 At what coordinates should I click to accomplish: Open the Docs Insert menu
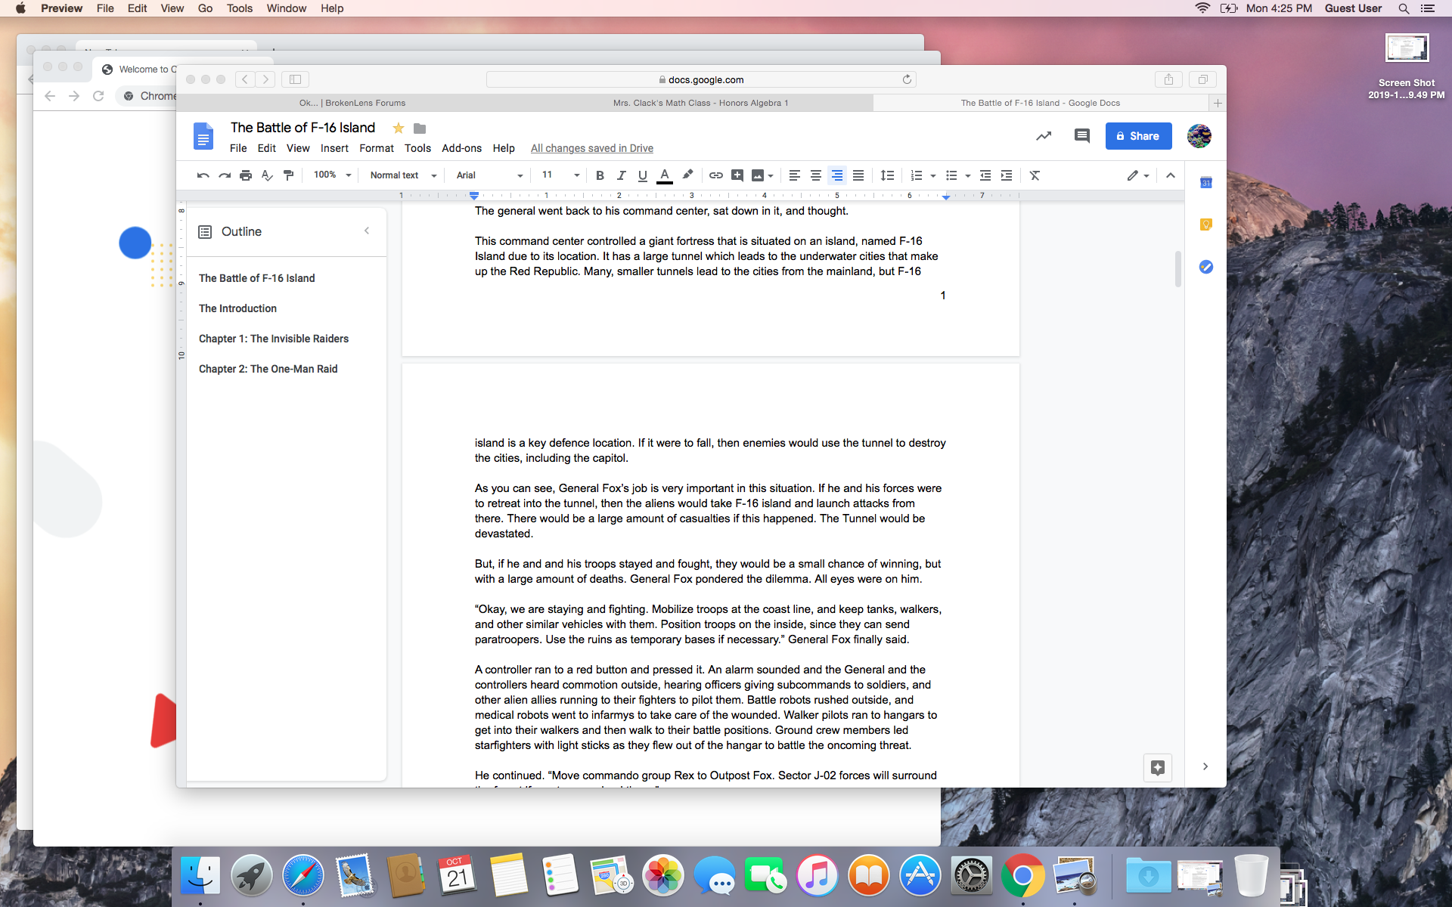click(x=334, y=148)
